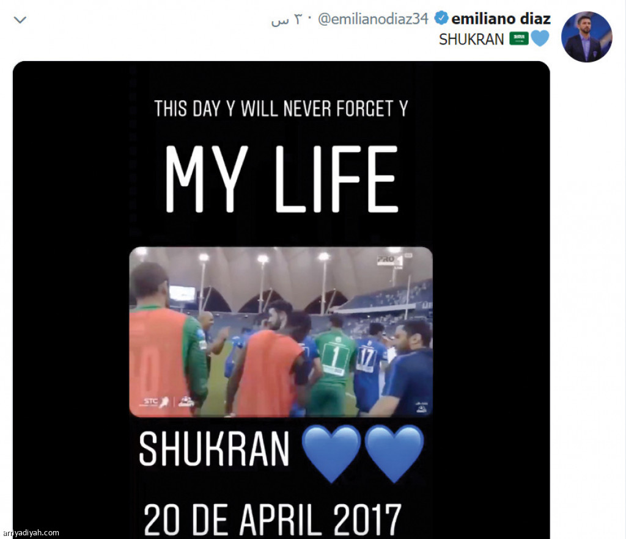
Task: Click the 20 DE APRIL 2017 date text
Action: coord(272,520)
